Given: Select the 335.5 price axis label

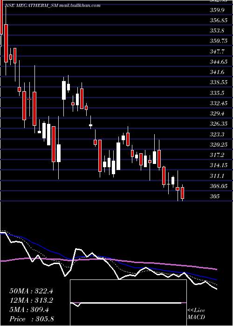Looking at the screenshot, I should [217, 93].
